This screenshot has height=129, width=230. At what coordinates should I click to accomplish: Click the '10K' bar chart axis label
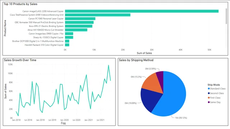point(94,50)
